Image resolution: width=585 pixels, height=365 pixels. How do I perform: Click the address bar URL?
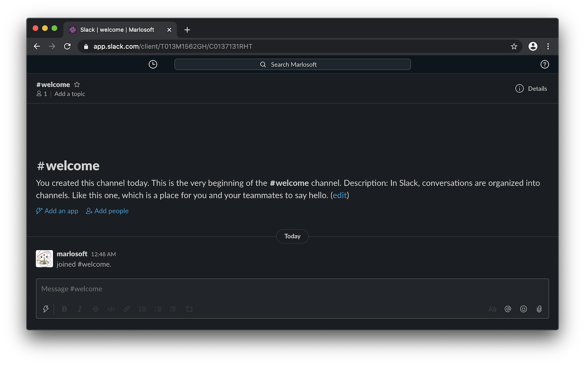(173, 46)
